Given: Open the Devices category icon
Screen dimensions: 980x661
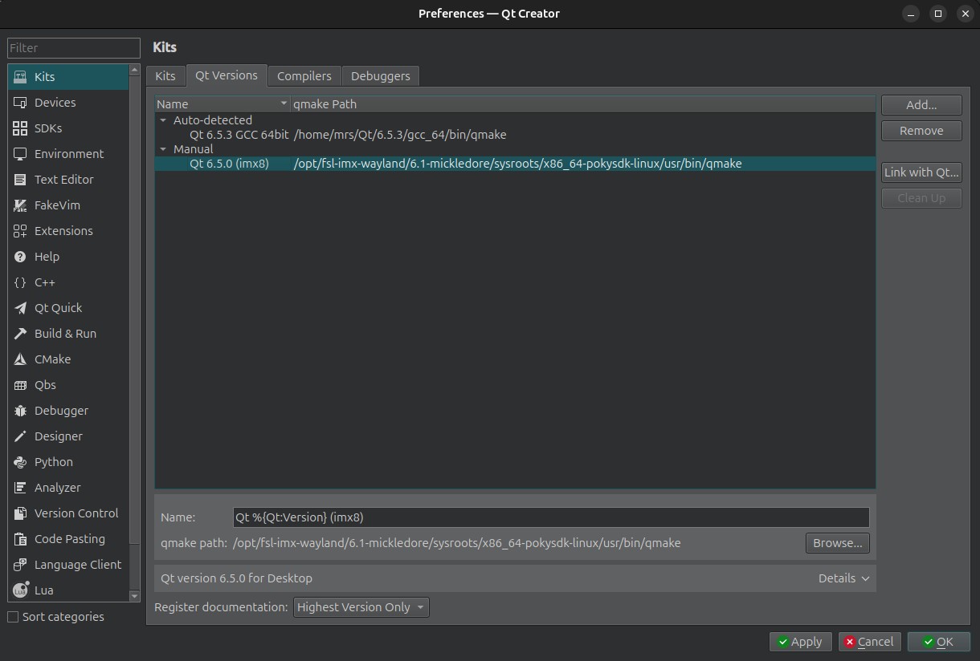Looking at the screenshot, I should (x=20, y=103).
